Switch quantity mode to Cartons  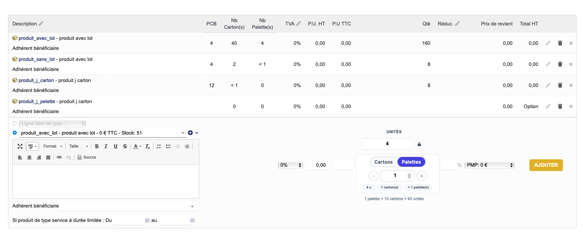point(383,162)
